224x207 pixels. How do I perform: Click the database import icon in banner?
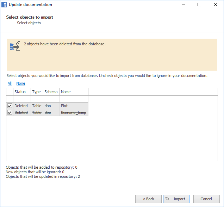tap(15, 46)
